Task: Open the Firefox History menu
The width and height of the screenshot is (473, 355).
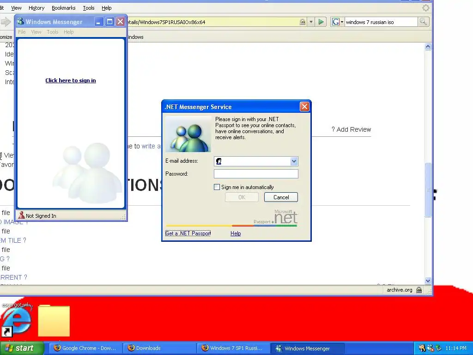Action: coord(36,8)
